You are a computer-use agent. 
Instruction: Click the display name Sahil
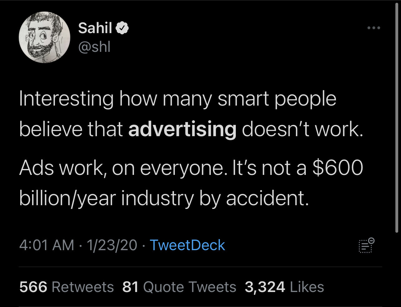pyautogui.click(x=95, y=28)
